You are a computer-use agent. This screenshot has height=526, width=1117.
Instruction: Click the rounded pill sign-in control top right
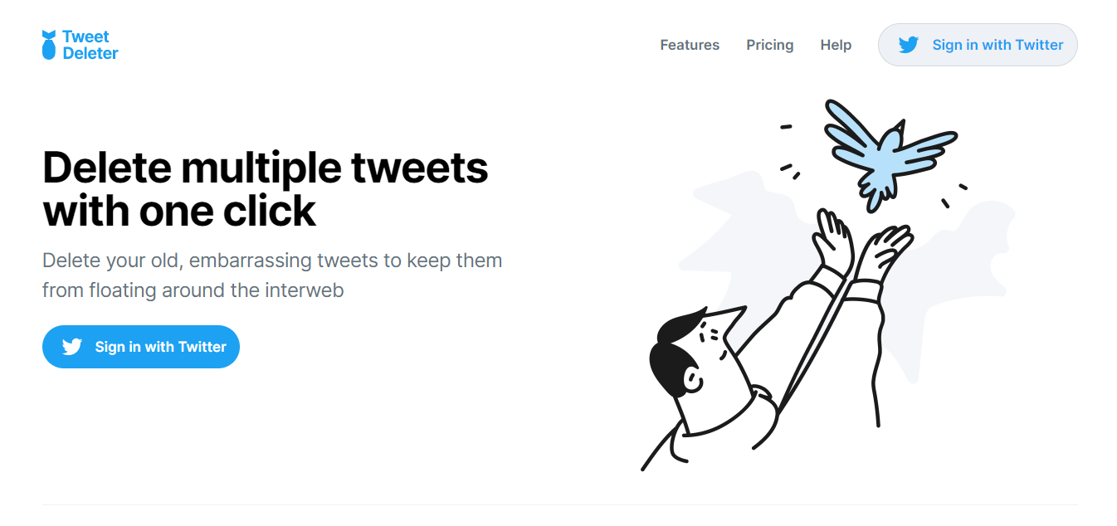point(978,45)
